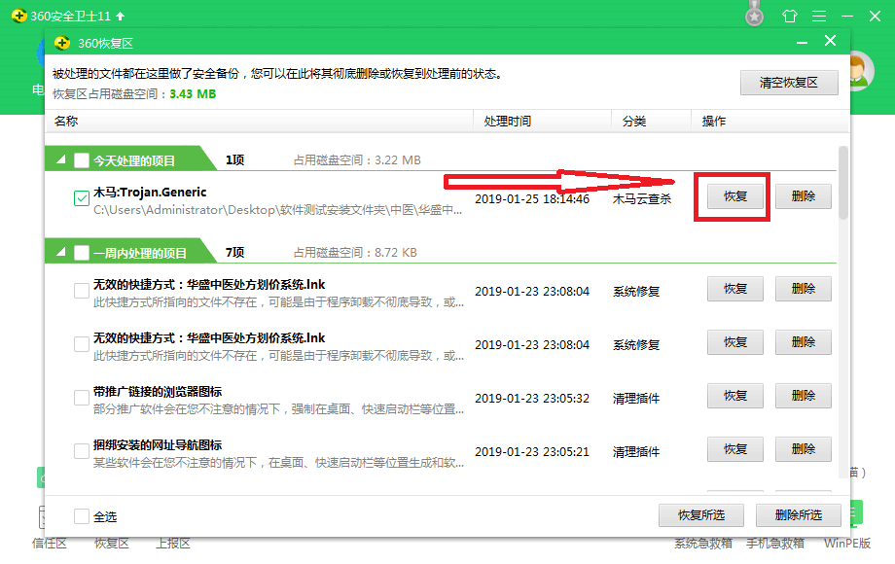Click the timestamp 2019-01-23 23:05:21
The height and width of the screenshot is (564, 895).
tap(532, 451)
